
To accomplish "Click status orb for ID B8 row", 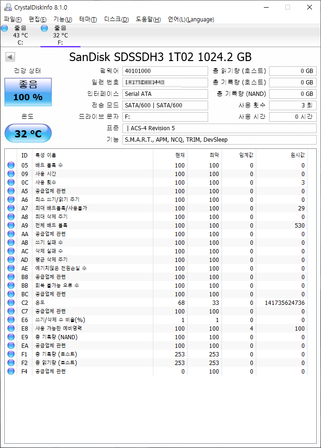I will click(x=11, y=277).
